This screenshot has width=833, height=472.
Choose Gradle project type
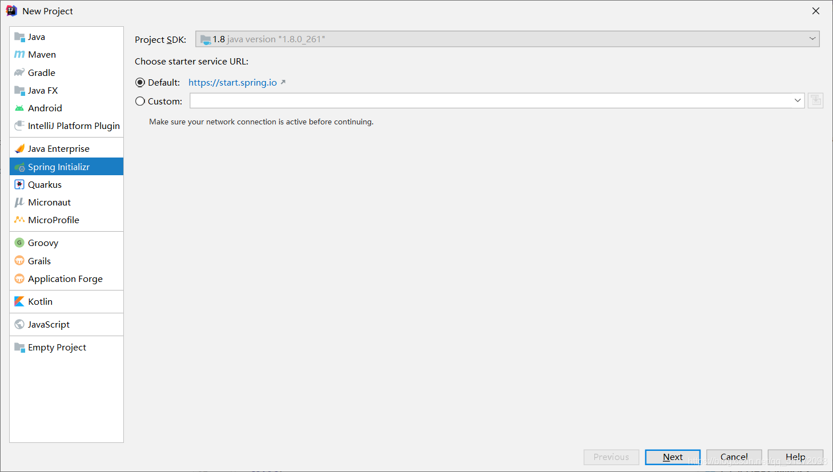pos(67,72)
